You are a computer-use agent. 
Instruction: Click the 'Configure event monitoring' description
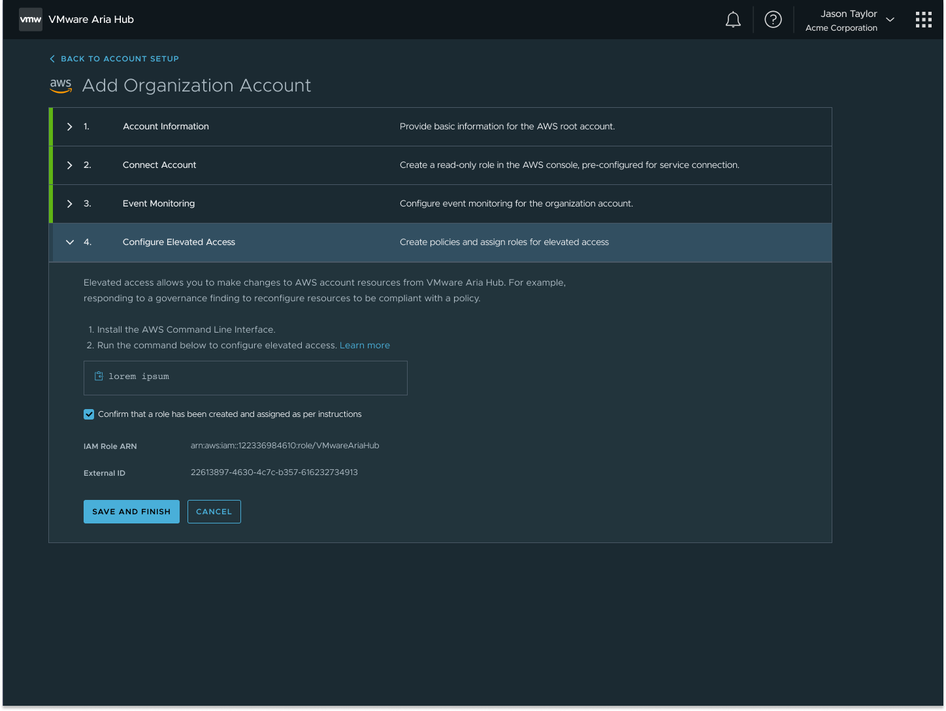click(x=516, y=204)
